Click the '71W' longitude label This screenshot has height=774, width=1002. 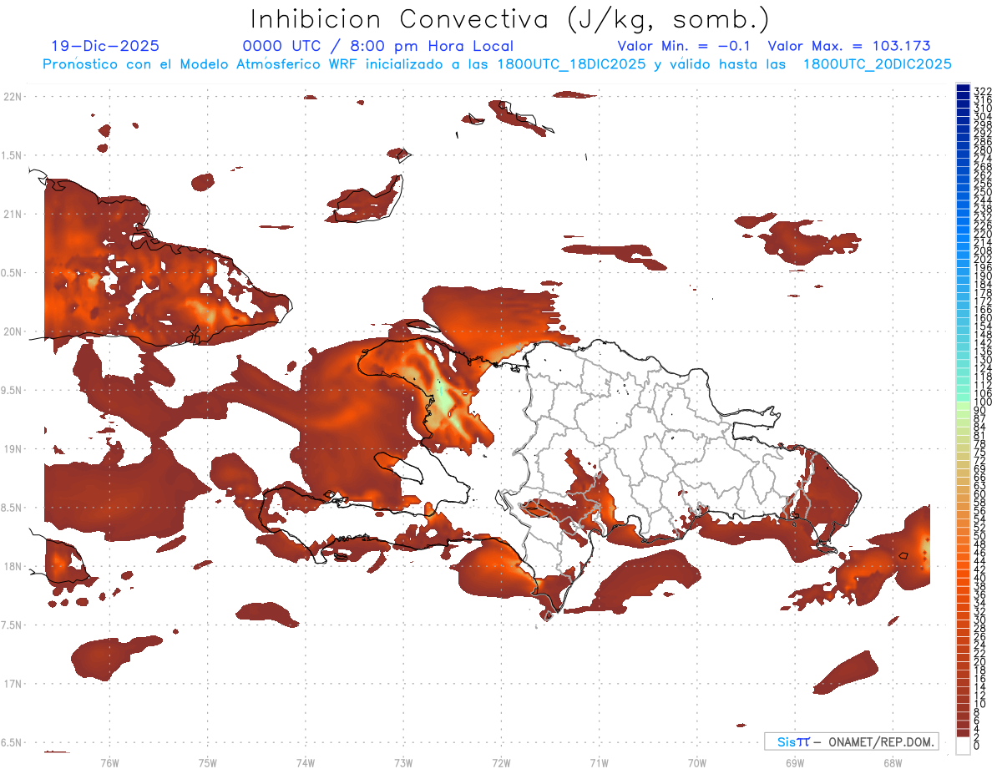599,762
